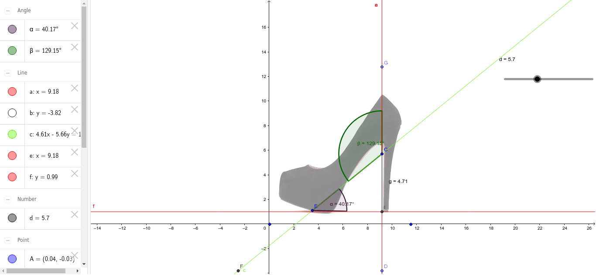Select point G on the vertical line

[382, 67]
